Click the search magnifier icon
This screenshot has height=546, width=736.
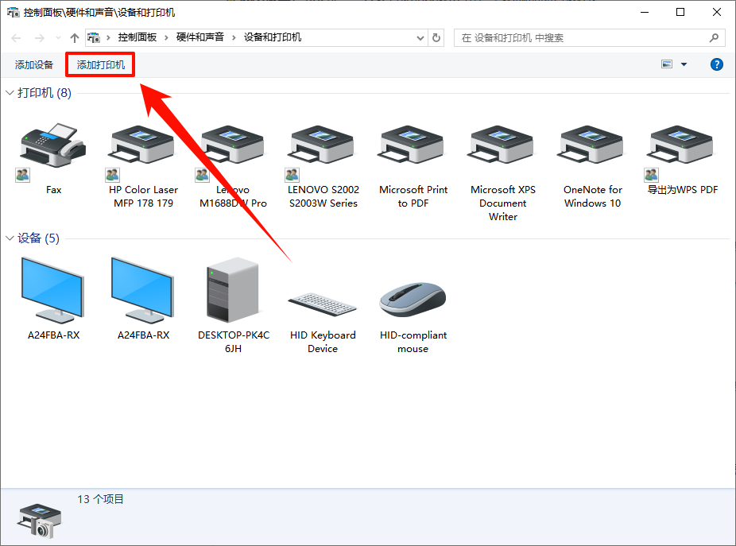tap(714, 37)
